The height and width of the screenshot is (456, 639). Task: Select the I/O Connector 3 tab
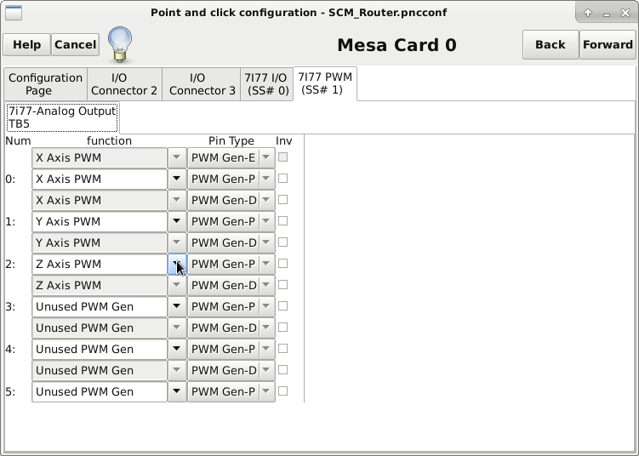(x=202, y=84)
